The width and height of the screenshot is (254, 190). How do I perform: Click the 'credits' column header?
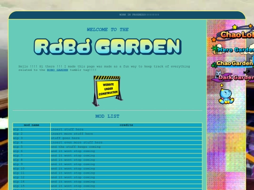point(126,125)
